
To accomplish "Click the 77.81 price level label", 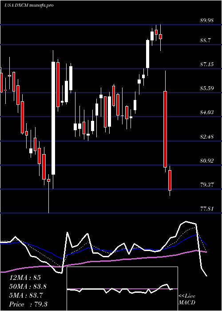I will pyautogui.click(x=207, y=209).
